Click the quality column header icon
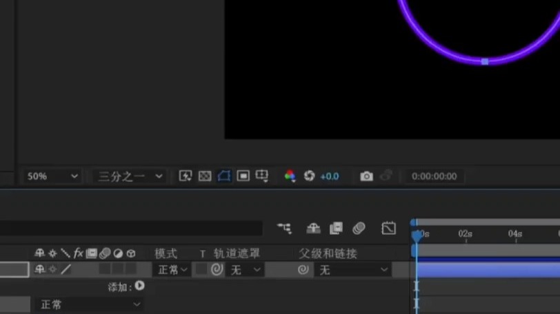Image resolution: width=560 pixels, height=314 pixels. [x=66, y=253]
